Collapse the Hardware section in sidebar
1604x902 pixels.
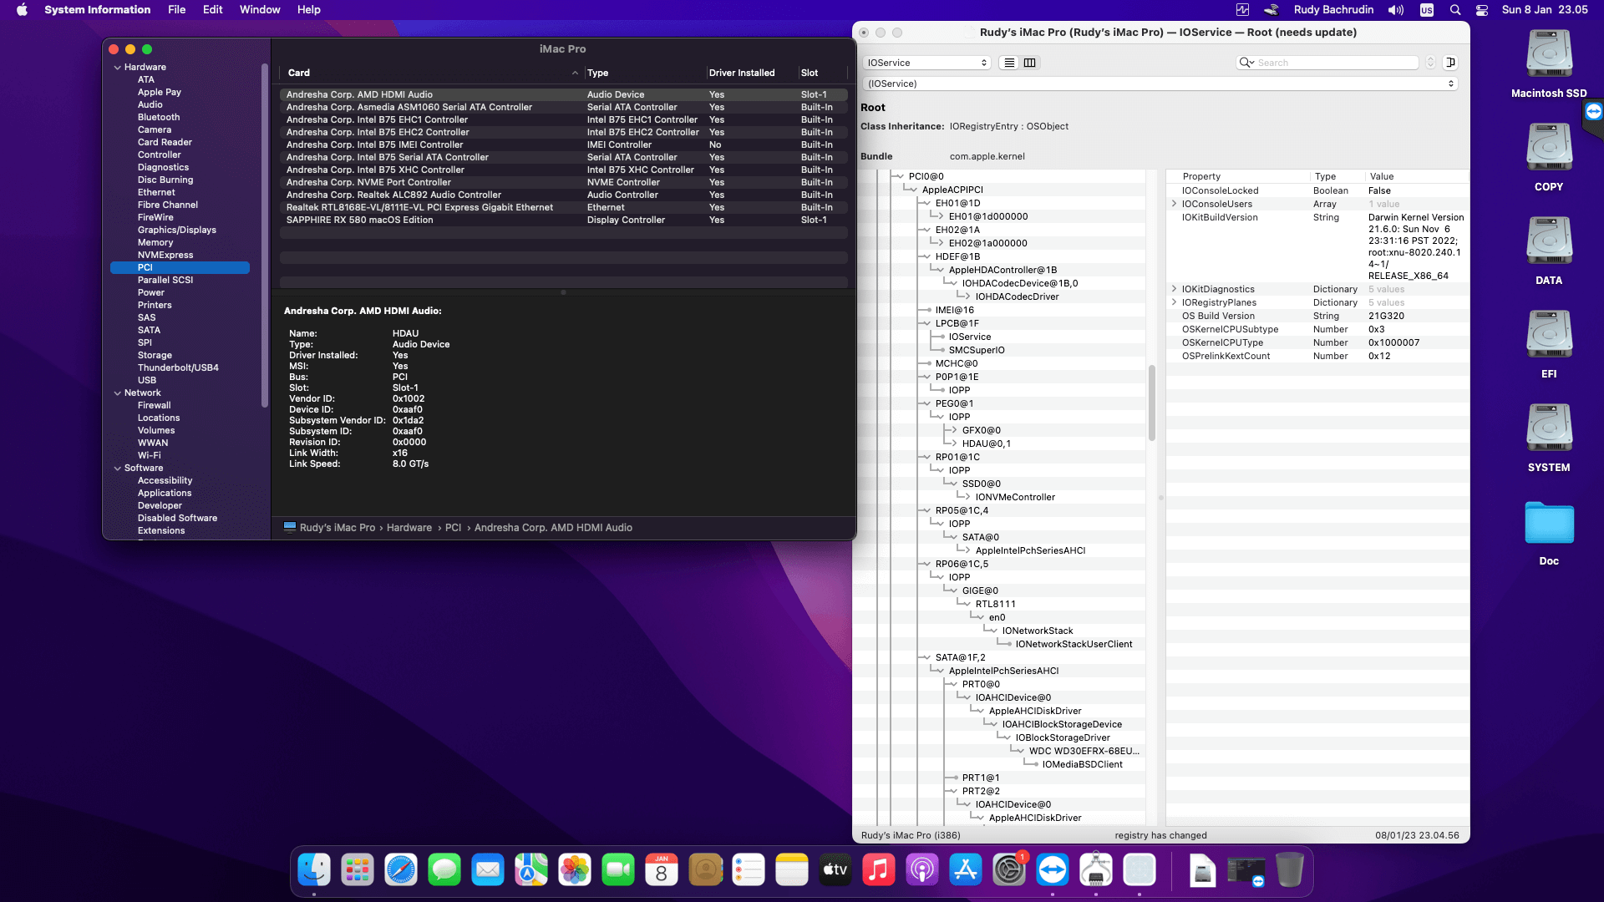coord(118,68)
